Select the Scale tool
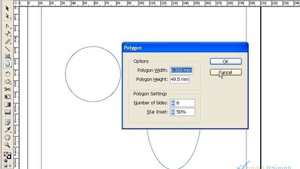The height and width of the screenshot is (169, 300). [7, 82]
